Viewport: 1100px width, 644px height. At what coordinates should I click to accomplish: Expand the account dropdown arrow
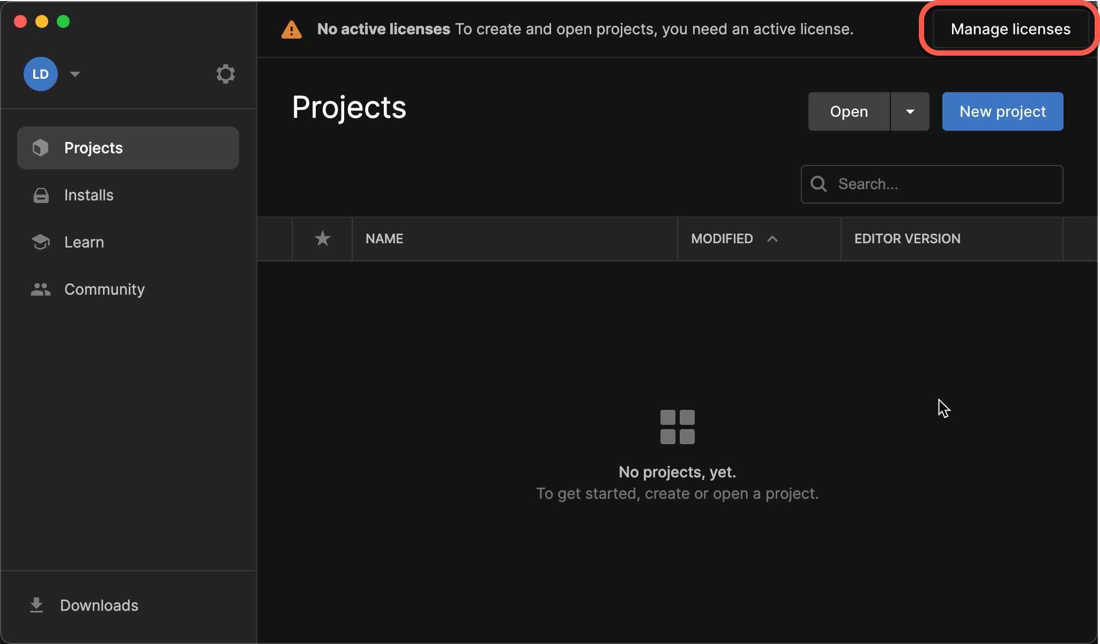[75, 74]
